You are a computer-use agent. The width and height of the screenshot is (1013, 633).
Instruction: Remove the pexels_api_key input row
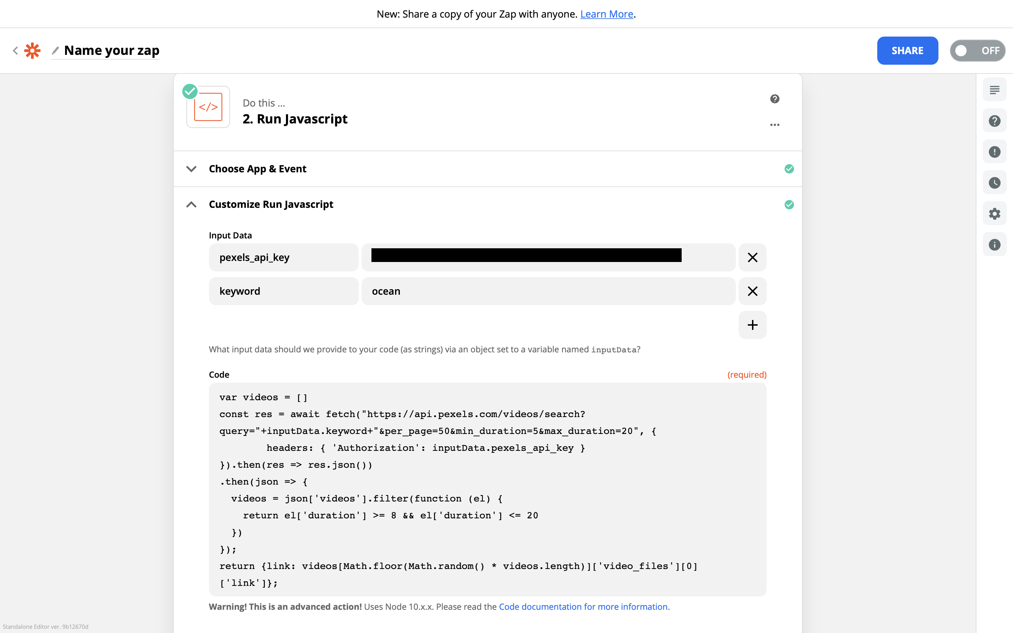pyautogui.click(x=752, y=257)
